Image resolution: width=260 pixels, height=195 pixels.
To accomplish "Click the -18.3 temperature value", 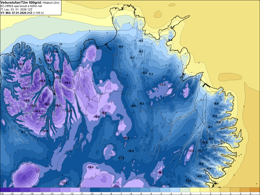I will pos(47,104).
